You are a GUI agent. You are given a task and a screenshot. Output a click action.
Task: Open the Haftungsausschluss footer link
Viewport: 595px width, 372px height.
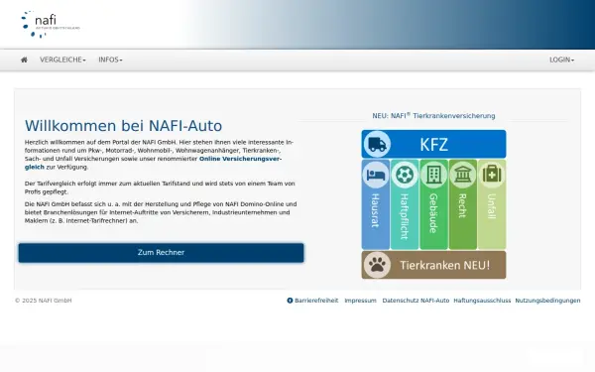pos(482,301)
